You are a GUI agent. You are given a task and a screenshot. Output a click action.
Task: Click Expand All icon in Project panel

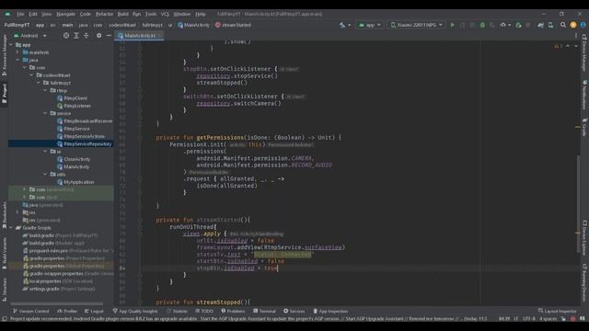click(x=76, y=35)
